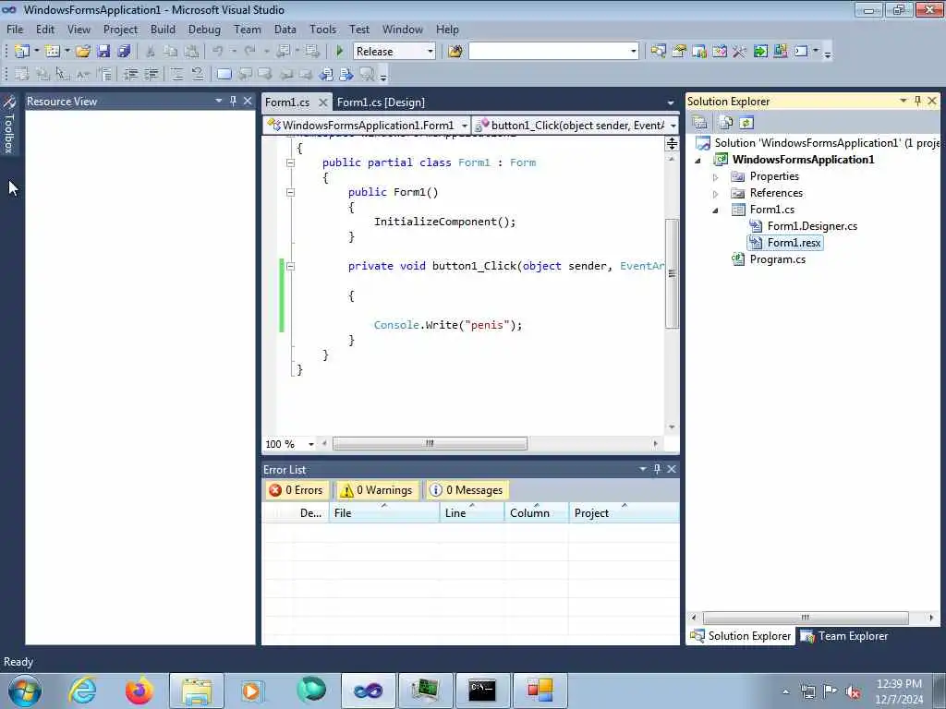Image resolution: width=946 pixels, height=709 pixels.
Task: Click Properties icon in Solution Explorer toolbar
Action: pos(700,123)
